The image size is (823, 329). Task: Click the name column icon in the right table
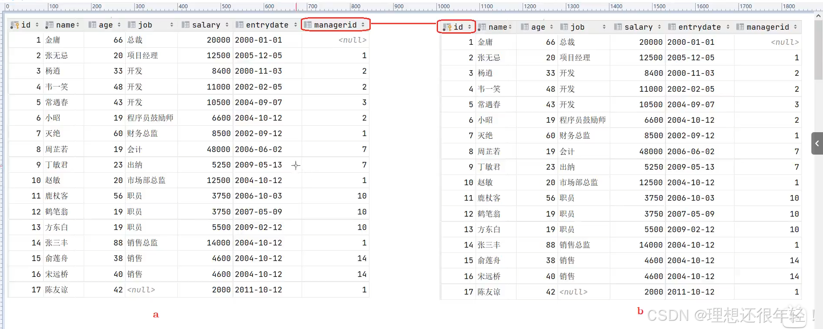[482, 27]
